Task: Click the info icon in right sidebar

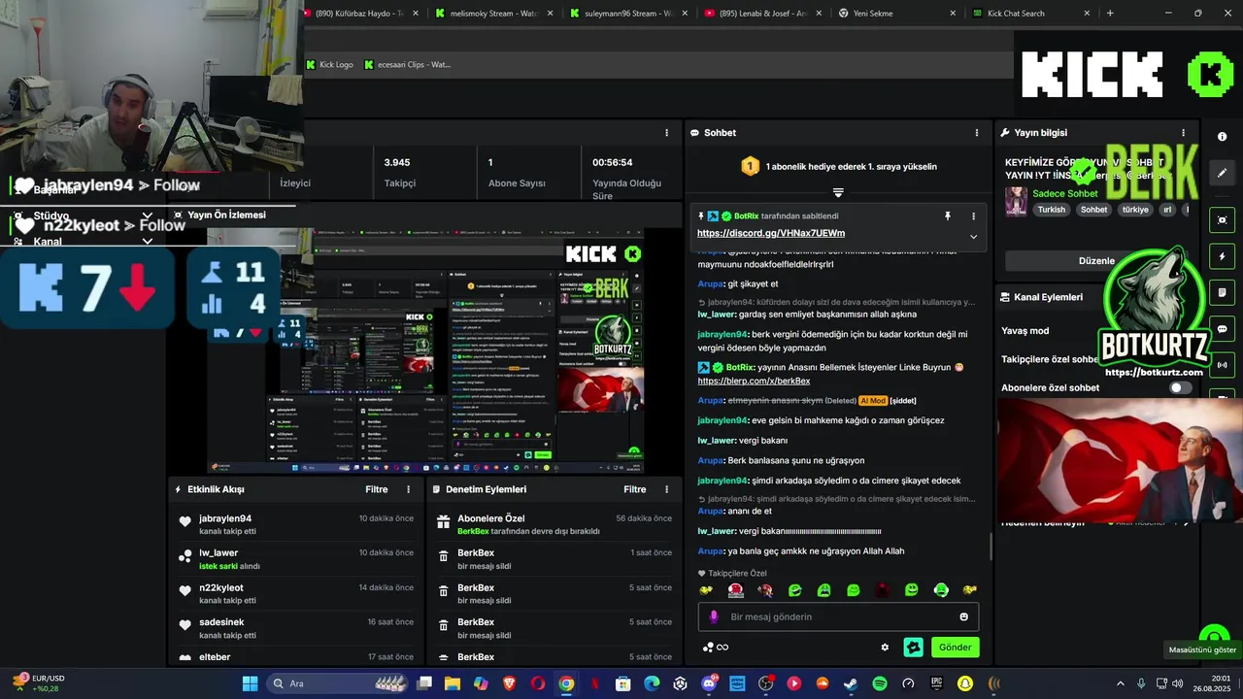Action: [1223, 137]
